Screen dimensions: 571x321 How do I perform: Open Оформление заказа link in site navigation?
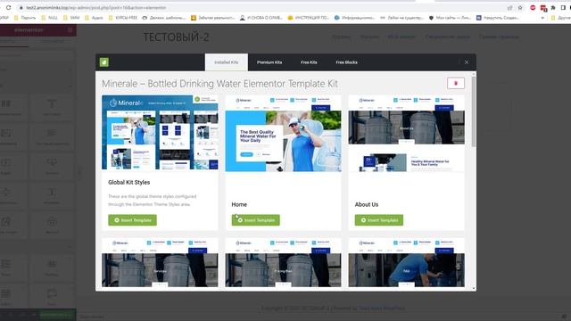(x=447, y=37)
